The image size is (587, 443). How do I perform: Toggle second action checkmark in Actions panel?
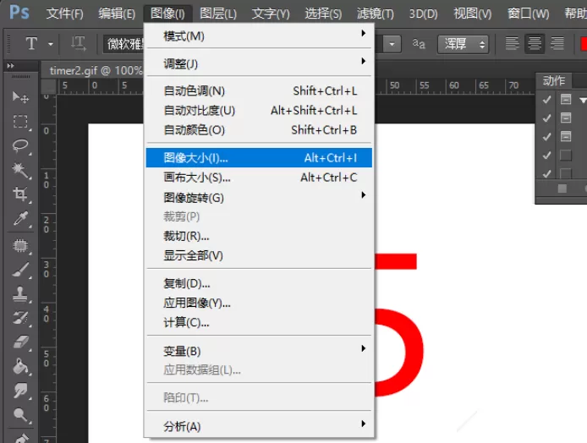pos(546,118)
